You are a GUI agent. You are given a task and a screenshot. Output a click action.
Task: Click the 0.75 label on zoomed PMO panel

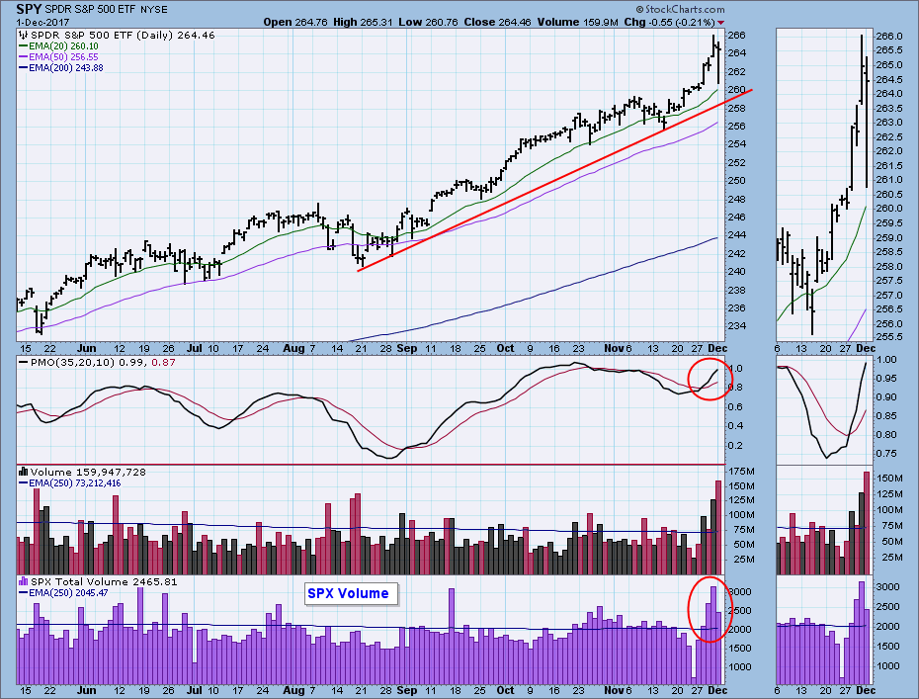[886, 454]
